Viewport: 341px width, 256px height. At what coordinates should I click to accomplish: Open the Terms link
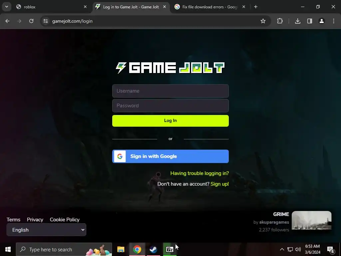(x=13, y=219)
